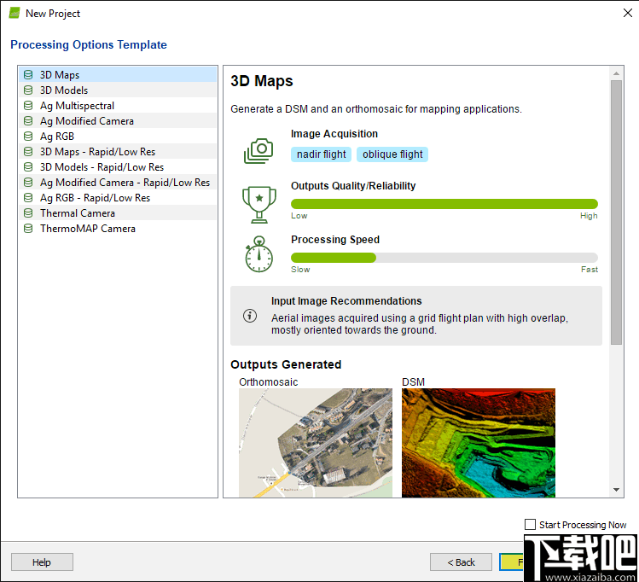This screenshot has width=639, height=582.
Task: Select the 3D Models template
Action: tap(118, 90)
